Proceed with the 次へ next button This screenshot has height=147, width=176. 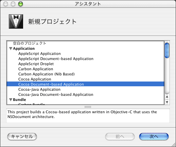tap(154, 136)
